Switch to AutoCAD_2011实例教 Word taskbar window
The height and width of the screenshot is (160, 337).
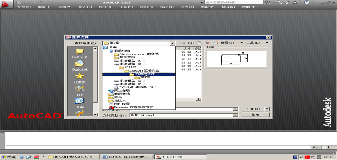[127, 157]
